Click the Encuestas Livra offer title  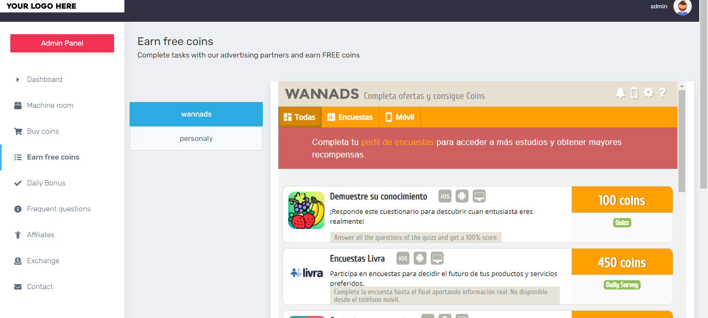(x=358, y=258)
